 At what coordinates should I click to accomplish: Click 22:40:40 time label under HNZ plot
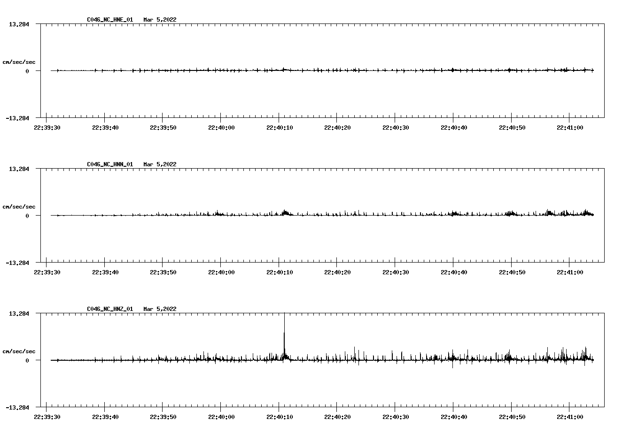pyautogui.click(x=453, y=417)
